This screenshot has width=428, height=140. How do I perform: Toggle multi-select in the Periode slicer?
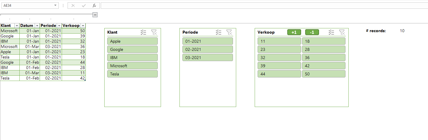point(219,32)
